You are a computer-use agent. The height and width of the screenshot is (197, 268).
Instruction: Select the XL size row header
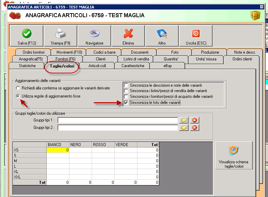point(30,172)
